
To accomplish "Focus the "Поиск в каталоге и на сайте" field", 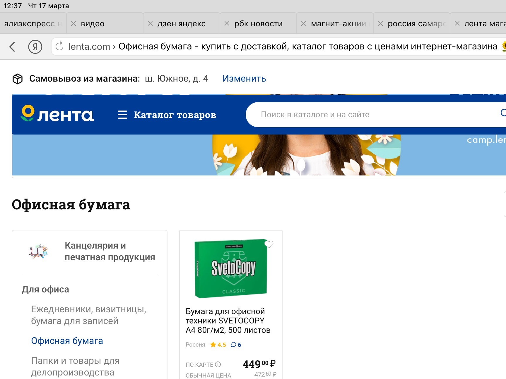I will point(376,115).
